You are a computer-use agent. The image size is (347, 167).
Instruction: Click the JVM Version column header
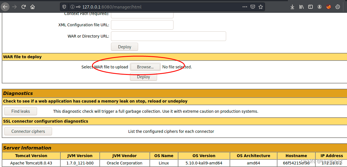80,156
